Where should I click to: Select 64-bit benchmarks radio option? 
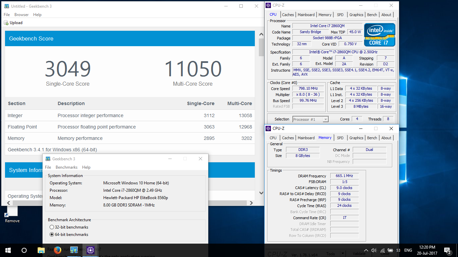coord(52,235)
